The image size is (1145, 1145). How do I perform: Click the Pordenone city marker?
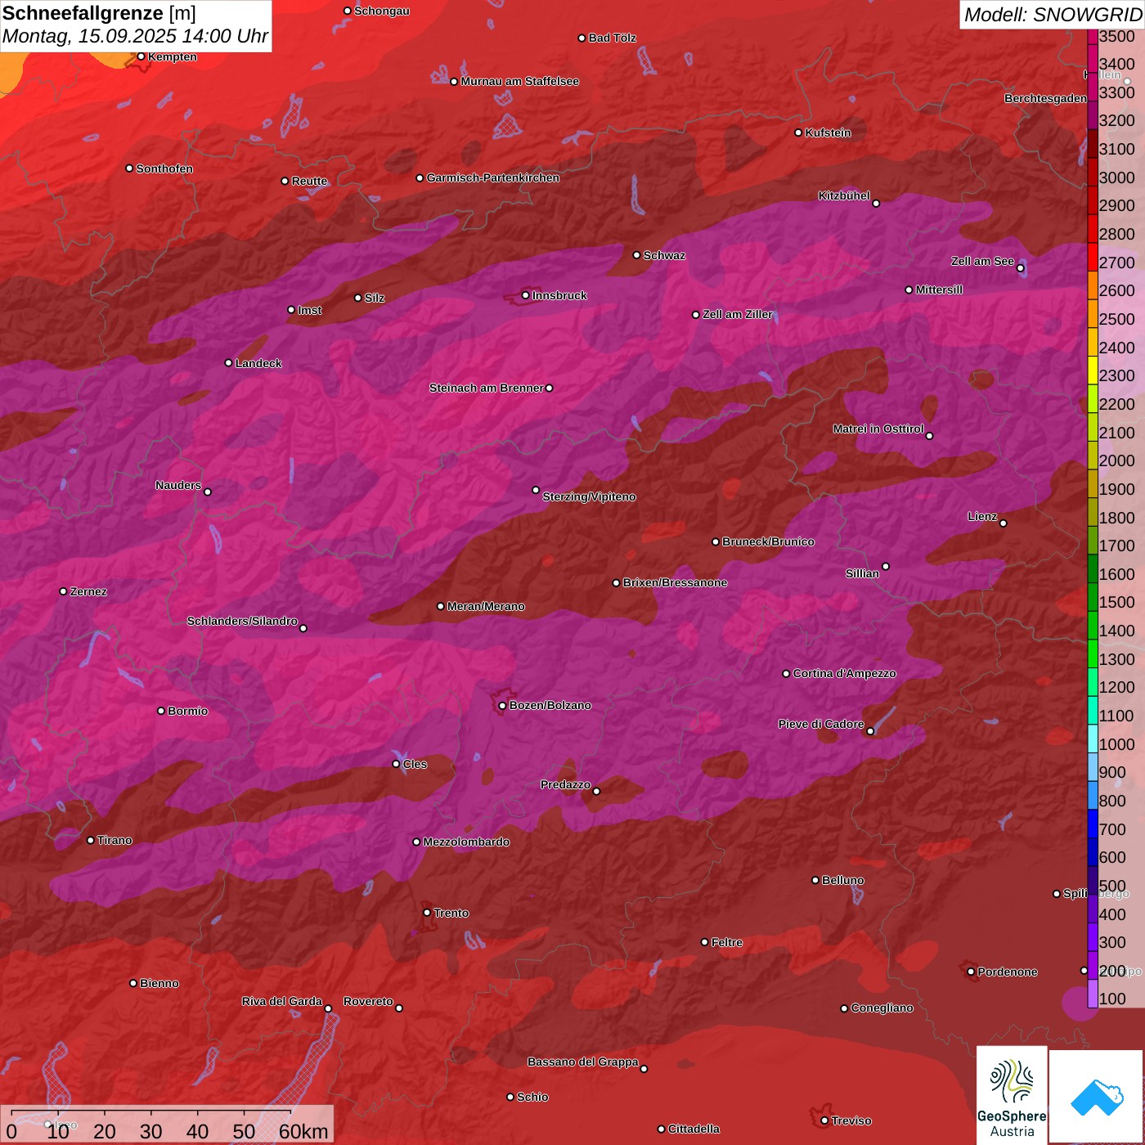971,972
